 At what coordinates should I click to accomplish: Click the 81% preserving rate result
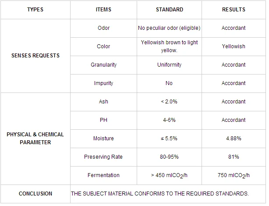(x=234, y=157)
